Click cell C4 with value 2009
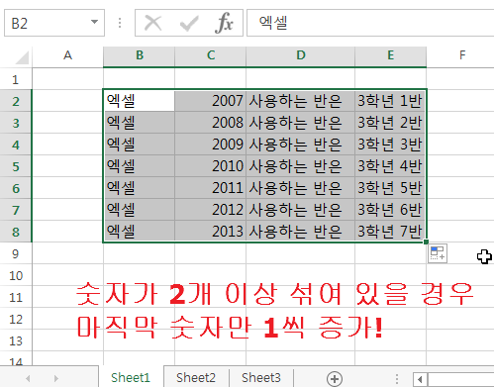Image resolution: width=494 pixels, height=387 pixels. tap(211, 145)
